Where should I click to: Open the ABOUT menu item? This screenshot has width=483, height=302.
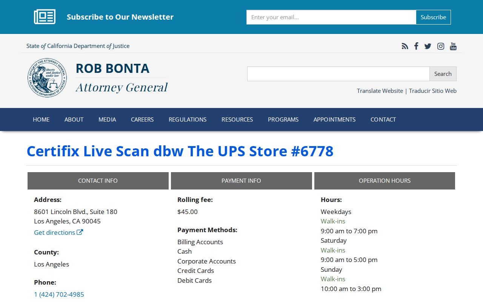[74, 119]
